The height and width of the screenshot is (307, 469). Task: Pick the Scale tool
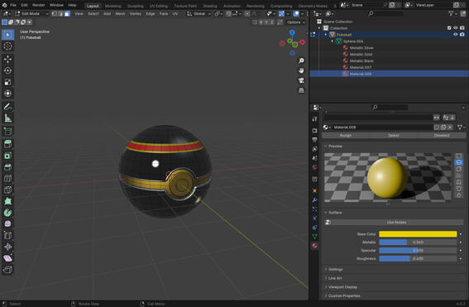7,82
